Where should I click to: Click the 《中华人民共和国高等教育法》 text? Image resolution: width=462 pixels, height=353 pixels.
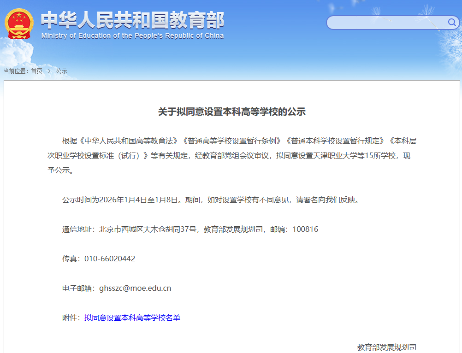click(x=128, y=141)
